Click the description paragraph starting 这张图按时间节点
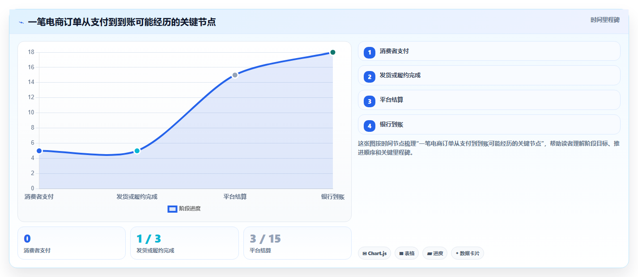 pos(489,148)
